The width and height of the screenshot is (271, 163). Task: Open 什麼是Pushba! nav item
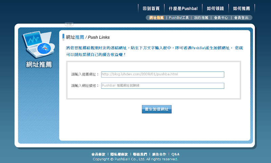point(183,8)
